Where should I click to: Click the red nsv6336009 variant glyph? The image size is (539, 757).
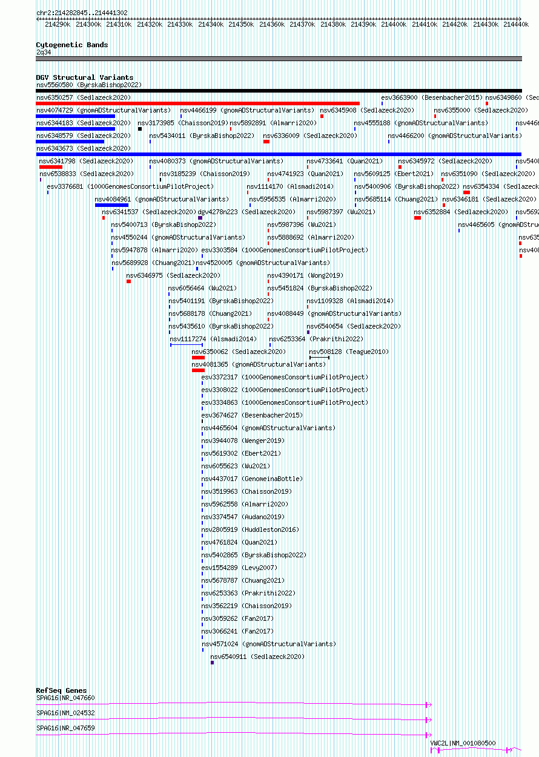[266, 142]
